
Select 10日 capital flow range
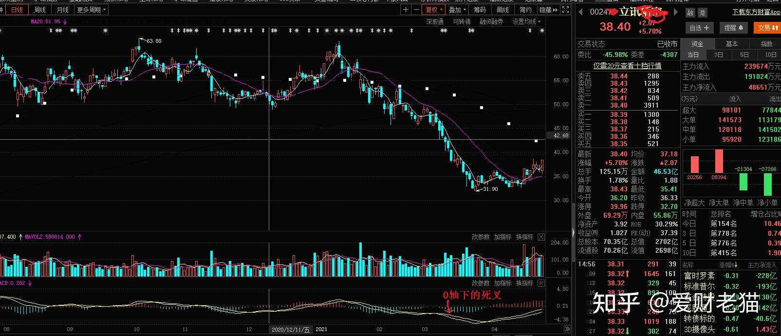tap(770, 55)
